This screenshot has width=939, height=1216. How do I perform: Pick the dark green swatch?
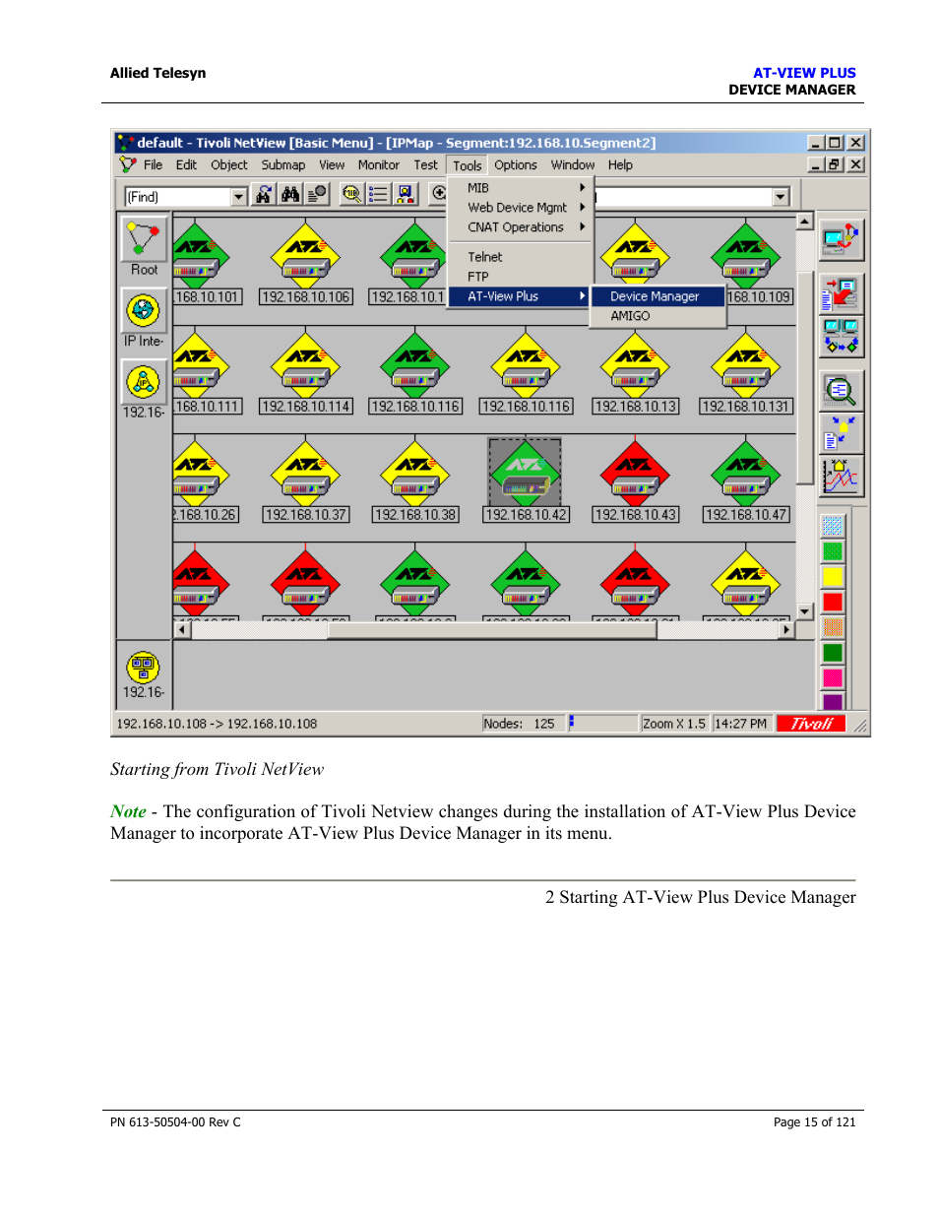pyautogui.click(x=833, y=652)
